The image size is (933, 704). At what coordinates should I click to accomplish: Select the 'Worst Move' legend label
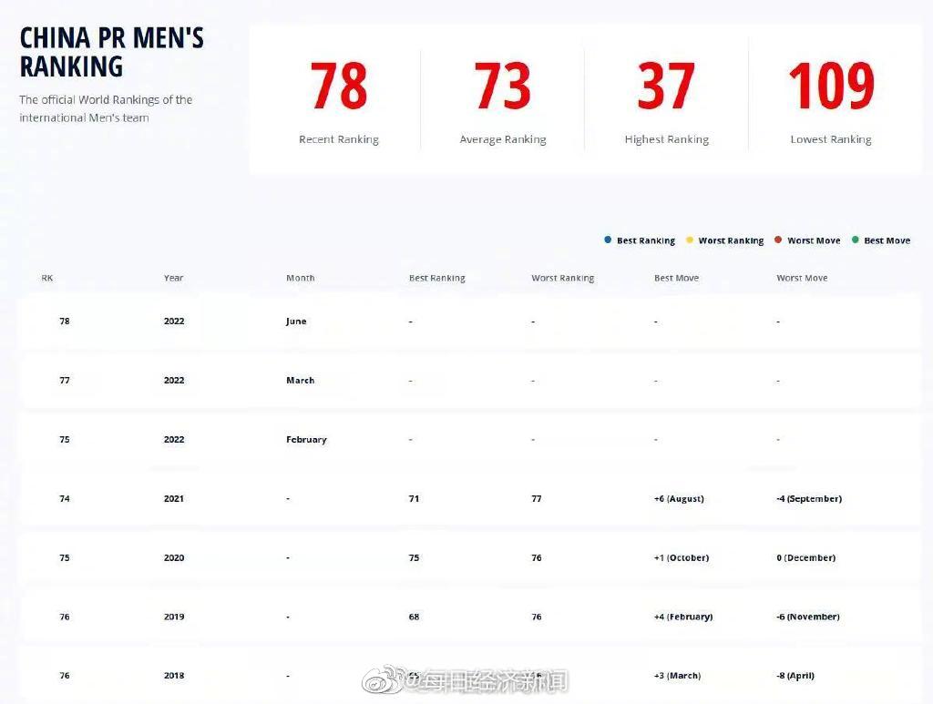click(814, 240)
